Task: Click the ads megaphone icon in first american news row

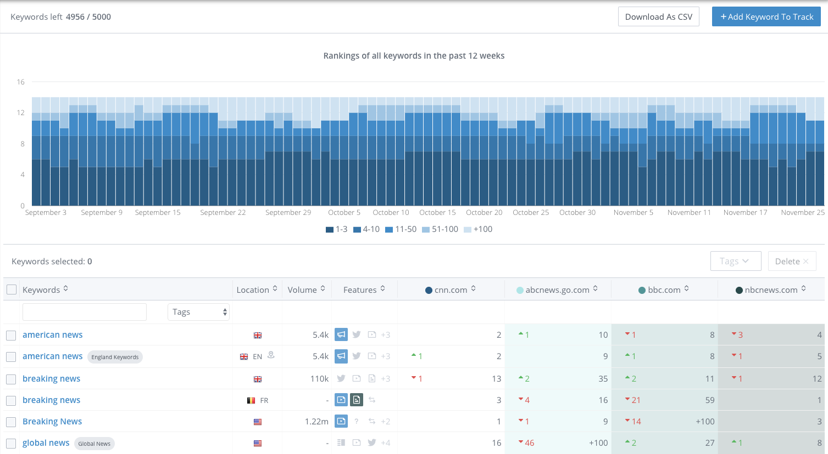Action: 341,334
